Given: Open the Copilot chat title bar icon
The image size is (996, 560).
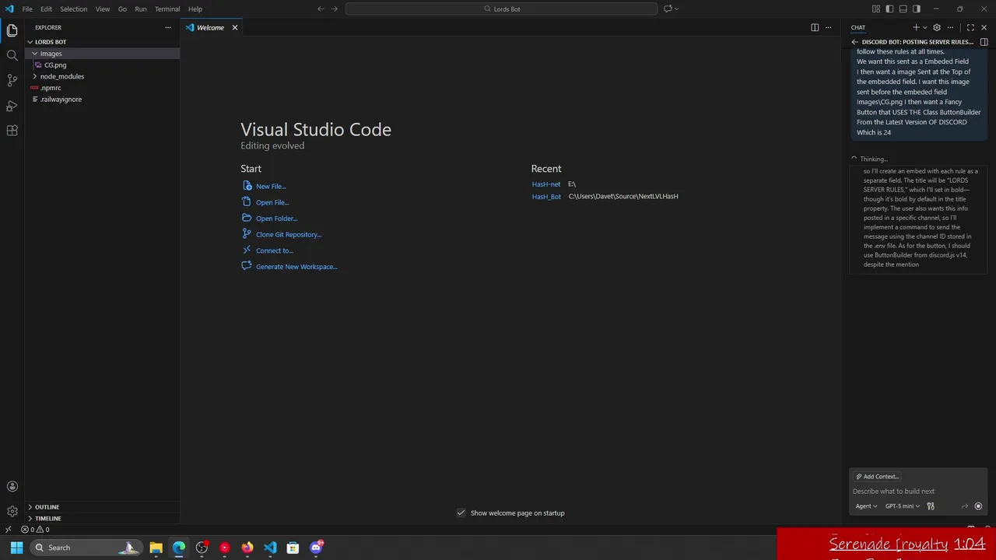Looking at the screenshot, I should (x=667, y=9).
